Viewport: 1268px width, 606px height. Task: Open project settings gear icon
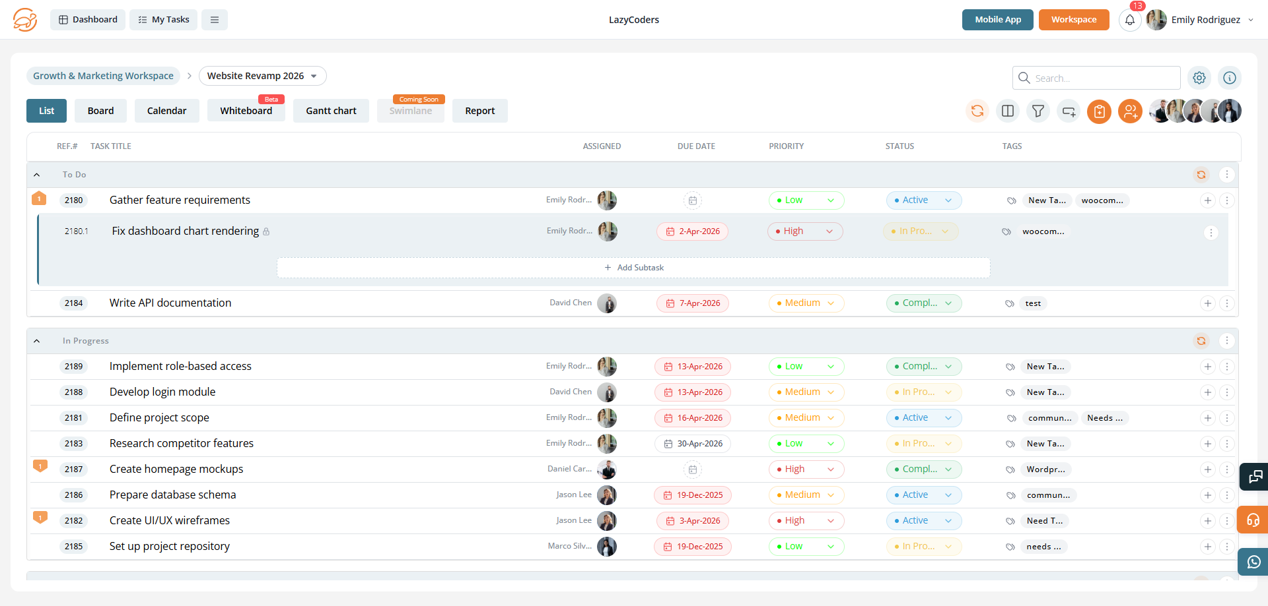pyautogui.click(x=1199, y=78)
